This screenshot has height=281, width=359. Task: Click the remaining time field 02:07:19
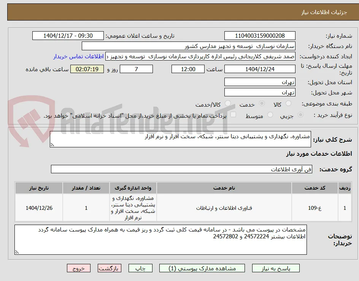coord(87,69)
